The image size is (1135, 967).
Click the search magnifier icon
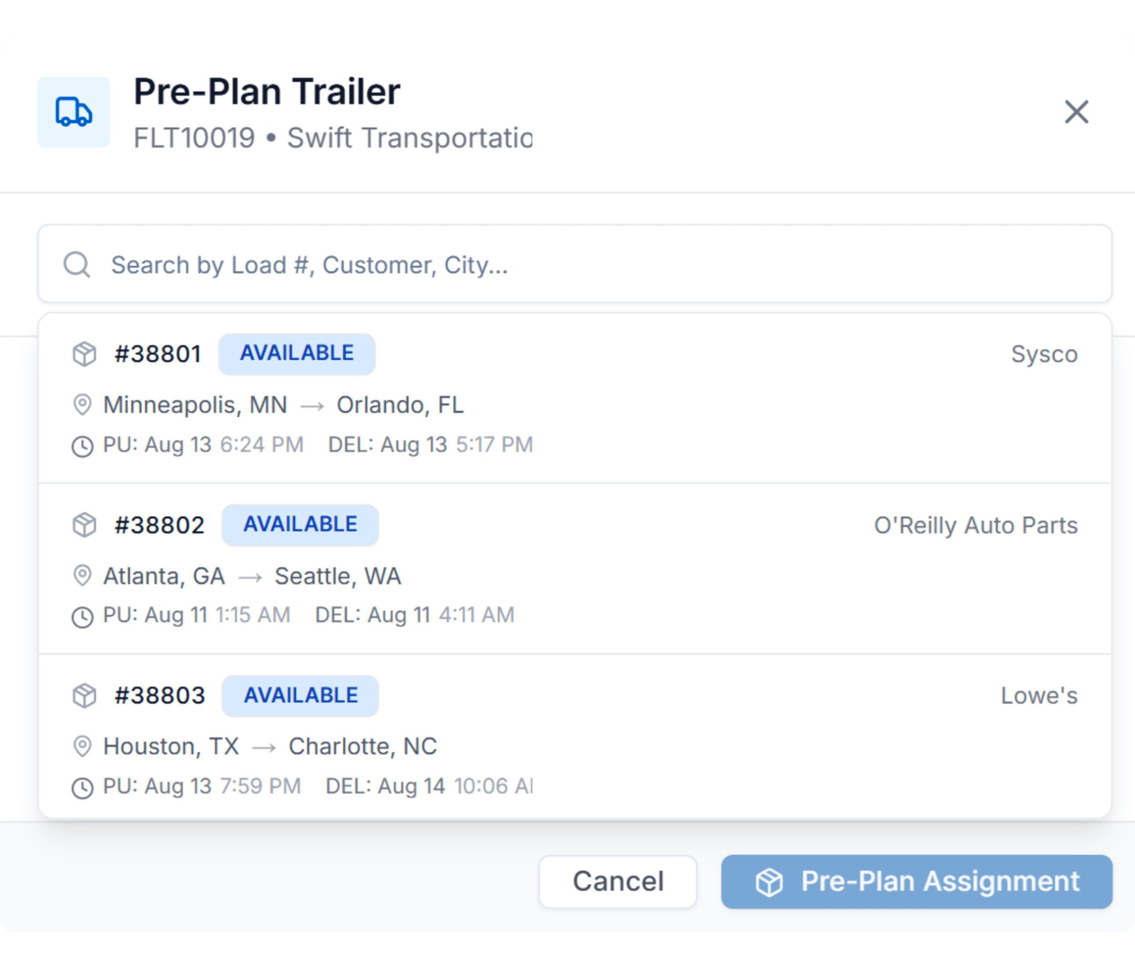tap(77, 265)
